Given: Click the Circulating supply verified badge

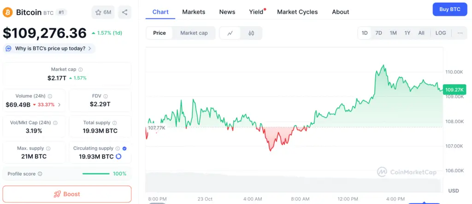Looking at the screenshot, I should (125, 148).
